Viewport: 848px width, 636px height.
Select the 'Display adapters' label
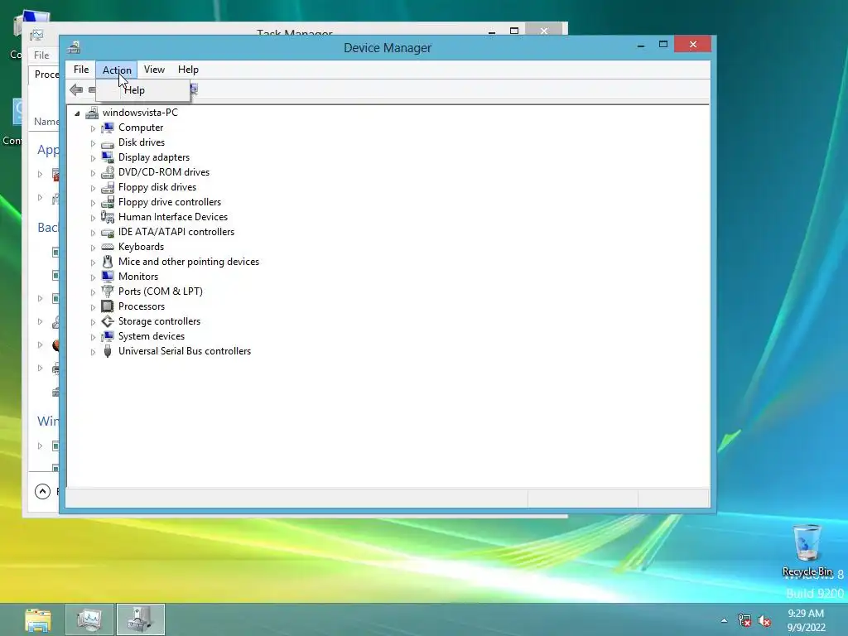click(154, 157)
